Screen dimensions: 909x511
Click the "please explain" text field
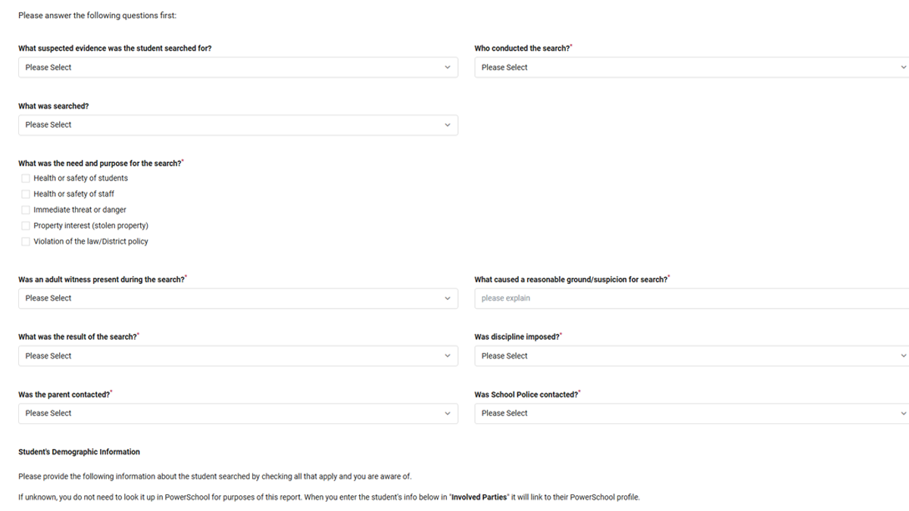682,298
